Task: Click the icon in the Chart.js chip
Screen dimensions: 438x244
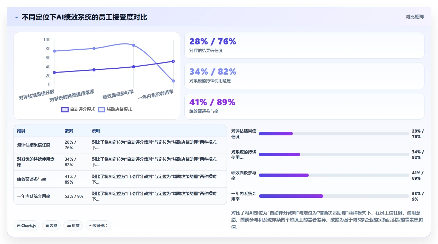Action: click(x=19, y=226)
